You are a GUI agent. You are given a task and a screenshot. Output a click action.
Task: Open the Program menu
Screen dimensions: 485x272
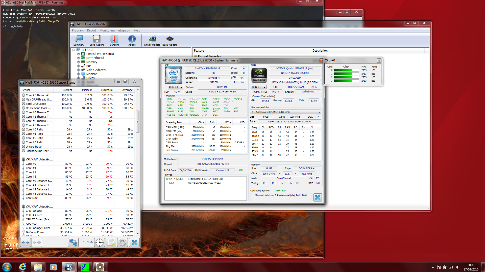tap(78, 30)
